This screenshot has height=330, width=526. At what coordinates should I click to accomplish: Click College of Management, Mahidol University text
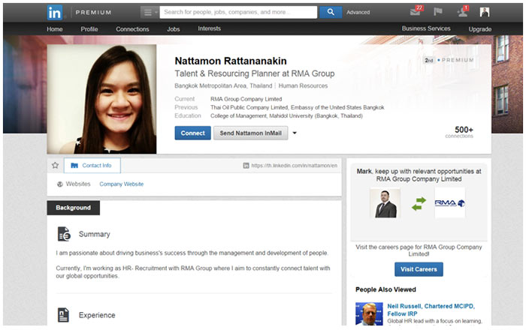pyautogui.click(x=286, y=115)
